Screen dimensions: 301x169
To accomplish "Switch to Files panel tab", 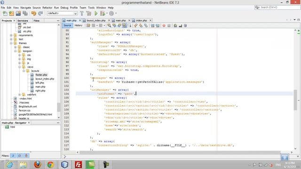I will pyautogui.click(x=37, y=21).
